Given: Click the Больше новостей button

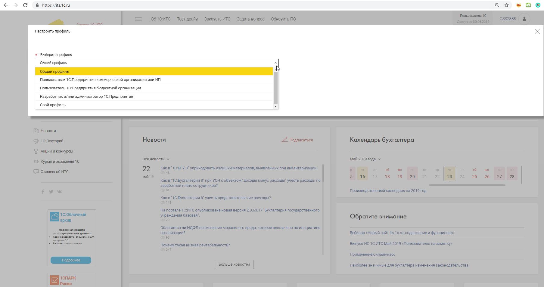Looking at the screenshot, I should point(234,264).
